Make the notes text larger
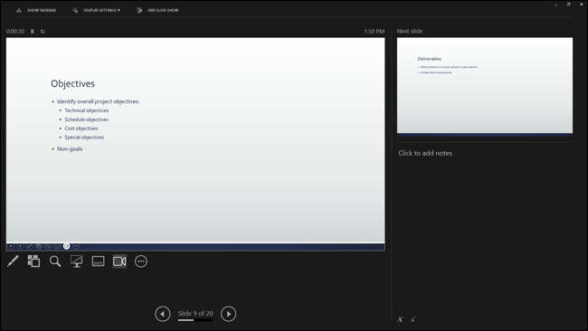 click(x=400, y=319)
